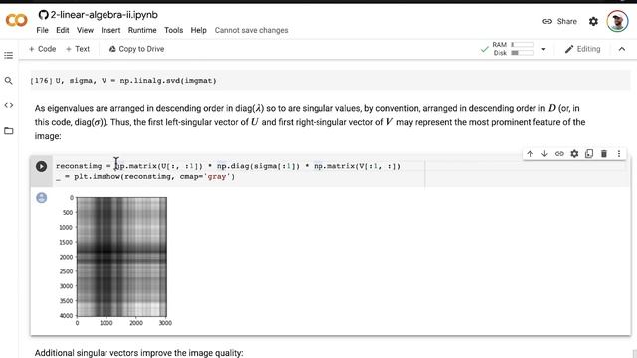
Task: Open the Editing mode dropdown
Action: tap(582, 49)
